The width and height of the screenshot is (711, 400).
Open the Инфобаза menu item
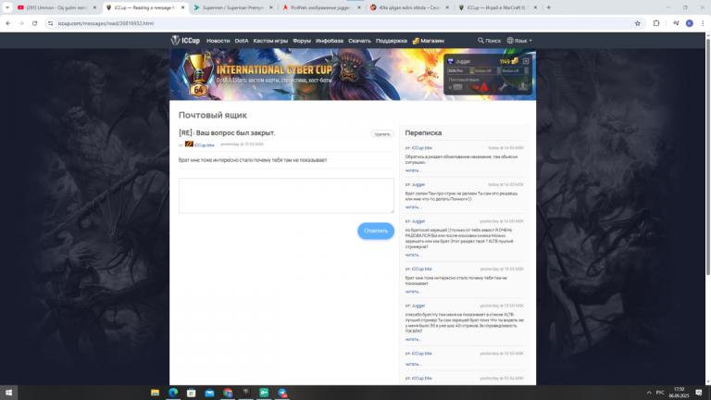click(x=330, y=41)
